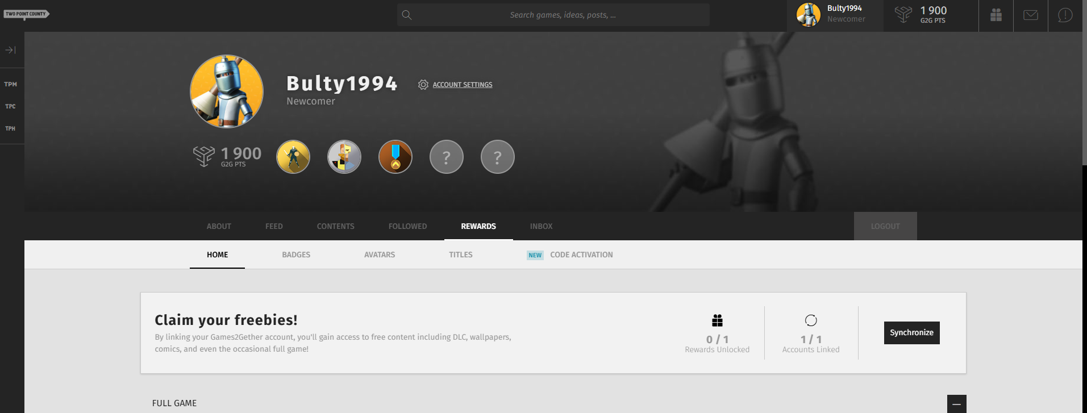Screen dimensions: 1087x413
Task: Open the notifications alert bubble icon
Action: tap(1065, 15)
